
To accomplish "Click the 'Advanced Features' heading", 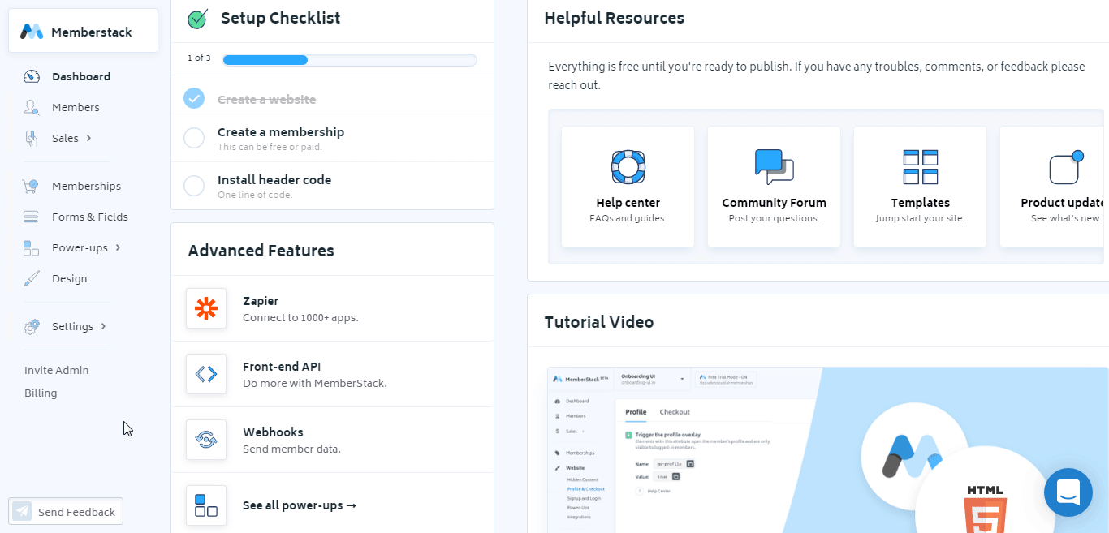I will pyautogui.click(x=261, y=251).
